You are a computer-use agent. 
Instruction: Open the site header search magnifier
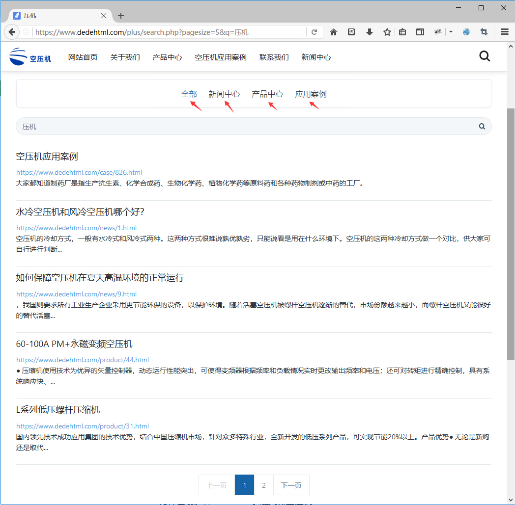coord(485,56)
